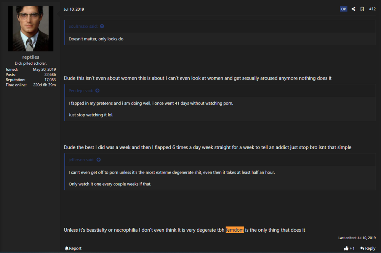Open the 'jefferson said:' quote link
The image size is (381, 253).
click(x=82, y=160)
